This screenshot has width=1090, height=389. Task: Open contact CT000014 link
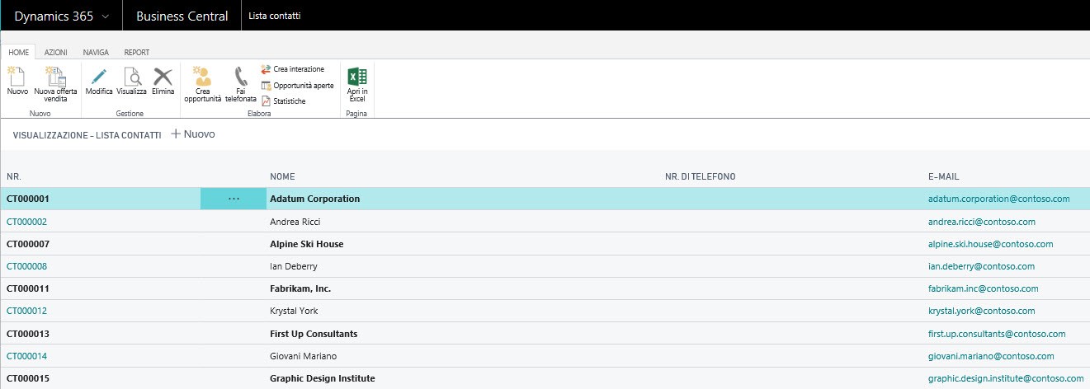click(27, 356)
